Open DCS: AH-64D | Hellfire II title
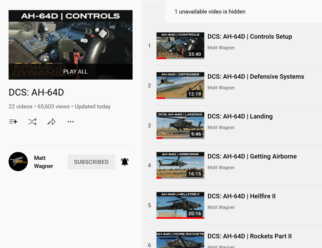 click(x=241, y=196)
